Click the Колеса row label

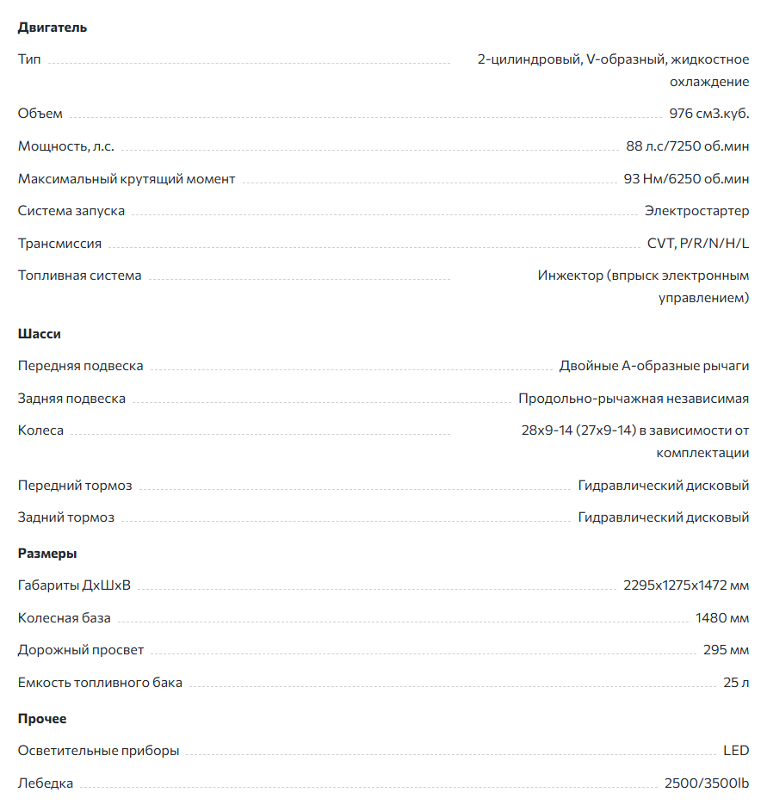(x=41, y=430)
